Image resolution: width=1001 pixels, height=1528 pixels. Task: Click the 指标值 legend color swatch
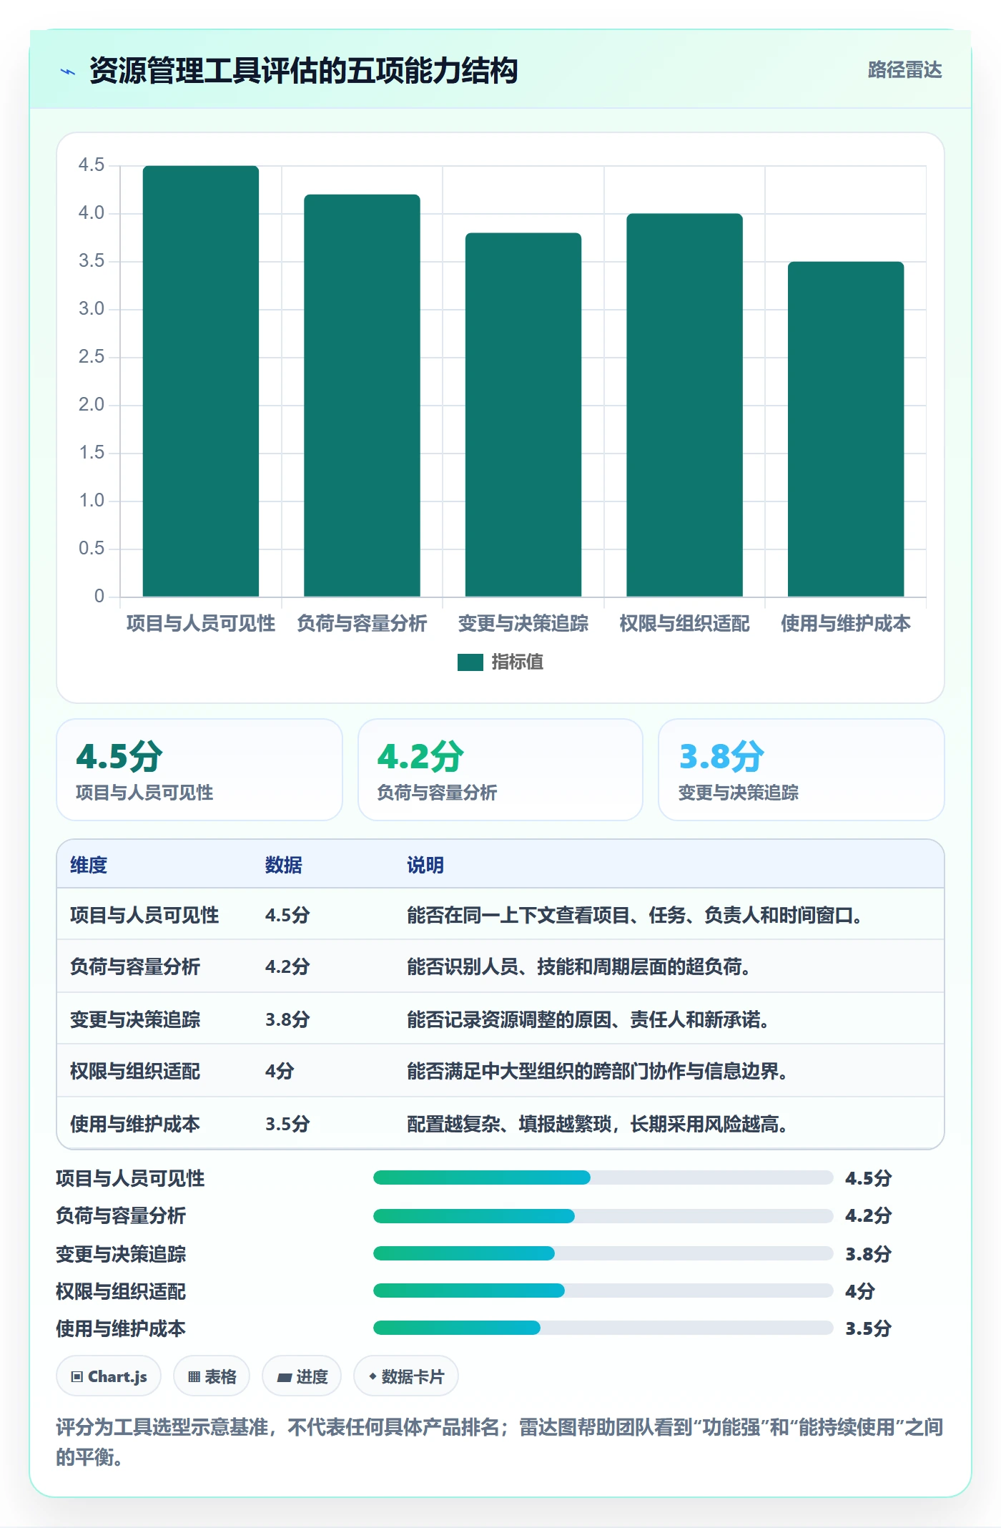click(470, 662)
